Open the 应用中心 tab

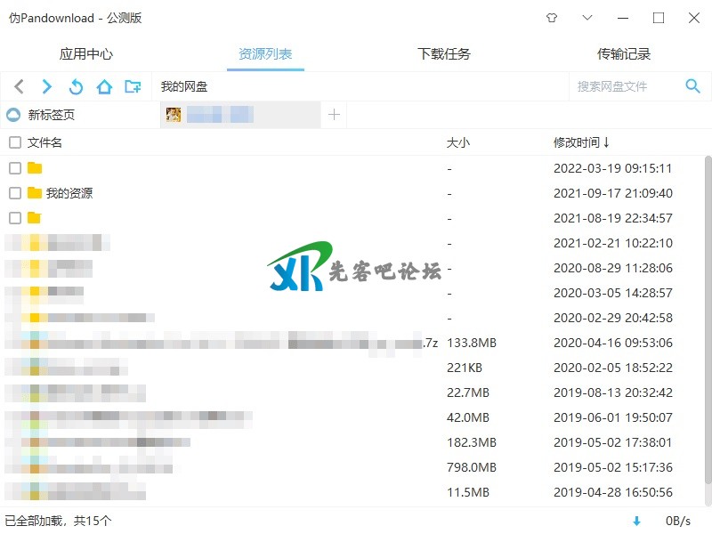click(x=86, y=54)
